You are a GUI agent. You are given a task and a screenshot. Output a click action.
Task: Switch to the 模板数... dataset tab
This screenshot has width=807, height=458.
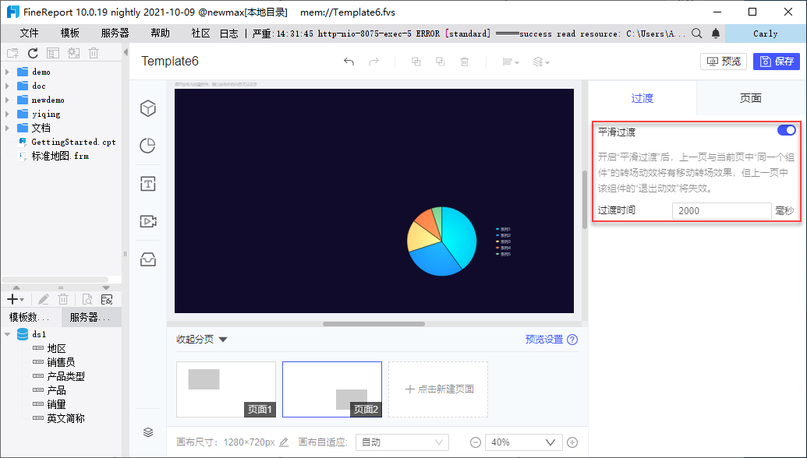coord(31,317)
